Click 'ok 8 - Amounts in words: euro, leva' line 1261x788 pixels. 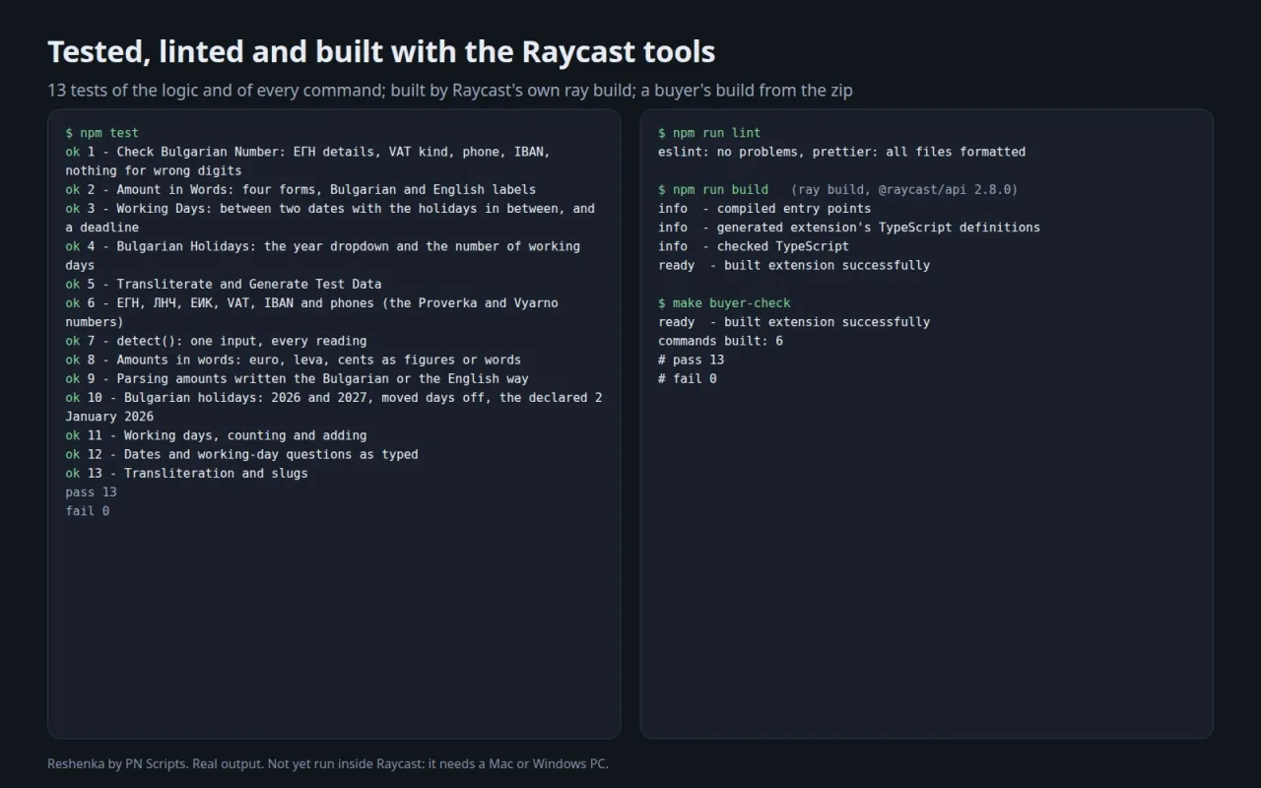294,361
